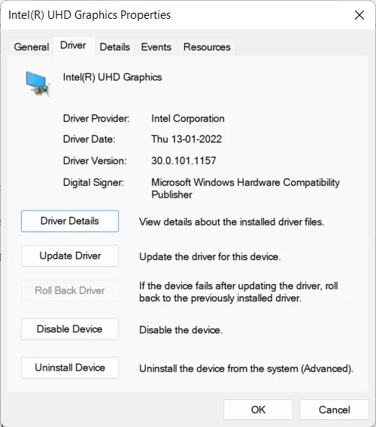Image resolution: width=376 pixels, height=427 pixels.
Task: Click the Digital Signer label
Action: [x=93, y=182]
